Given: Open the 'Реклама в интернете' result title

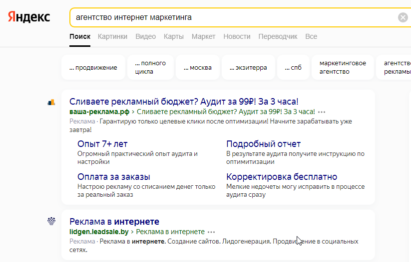Looking at the screenshot, I should pos(114,222).
